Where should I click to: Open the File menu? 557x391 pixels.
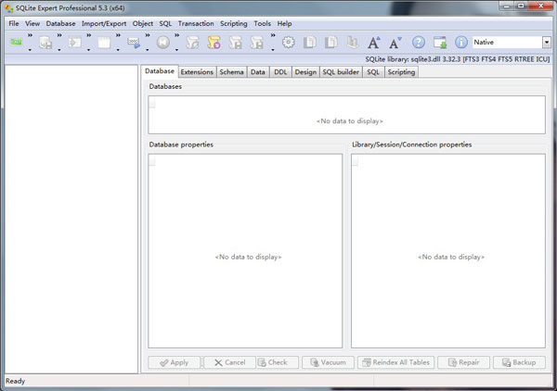[x=14, y=24]
